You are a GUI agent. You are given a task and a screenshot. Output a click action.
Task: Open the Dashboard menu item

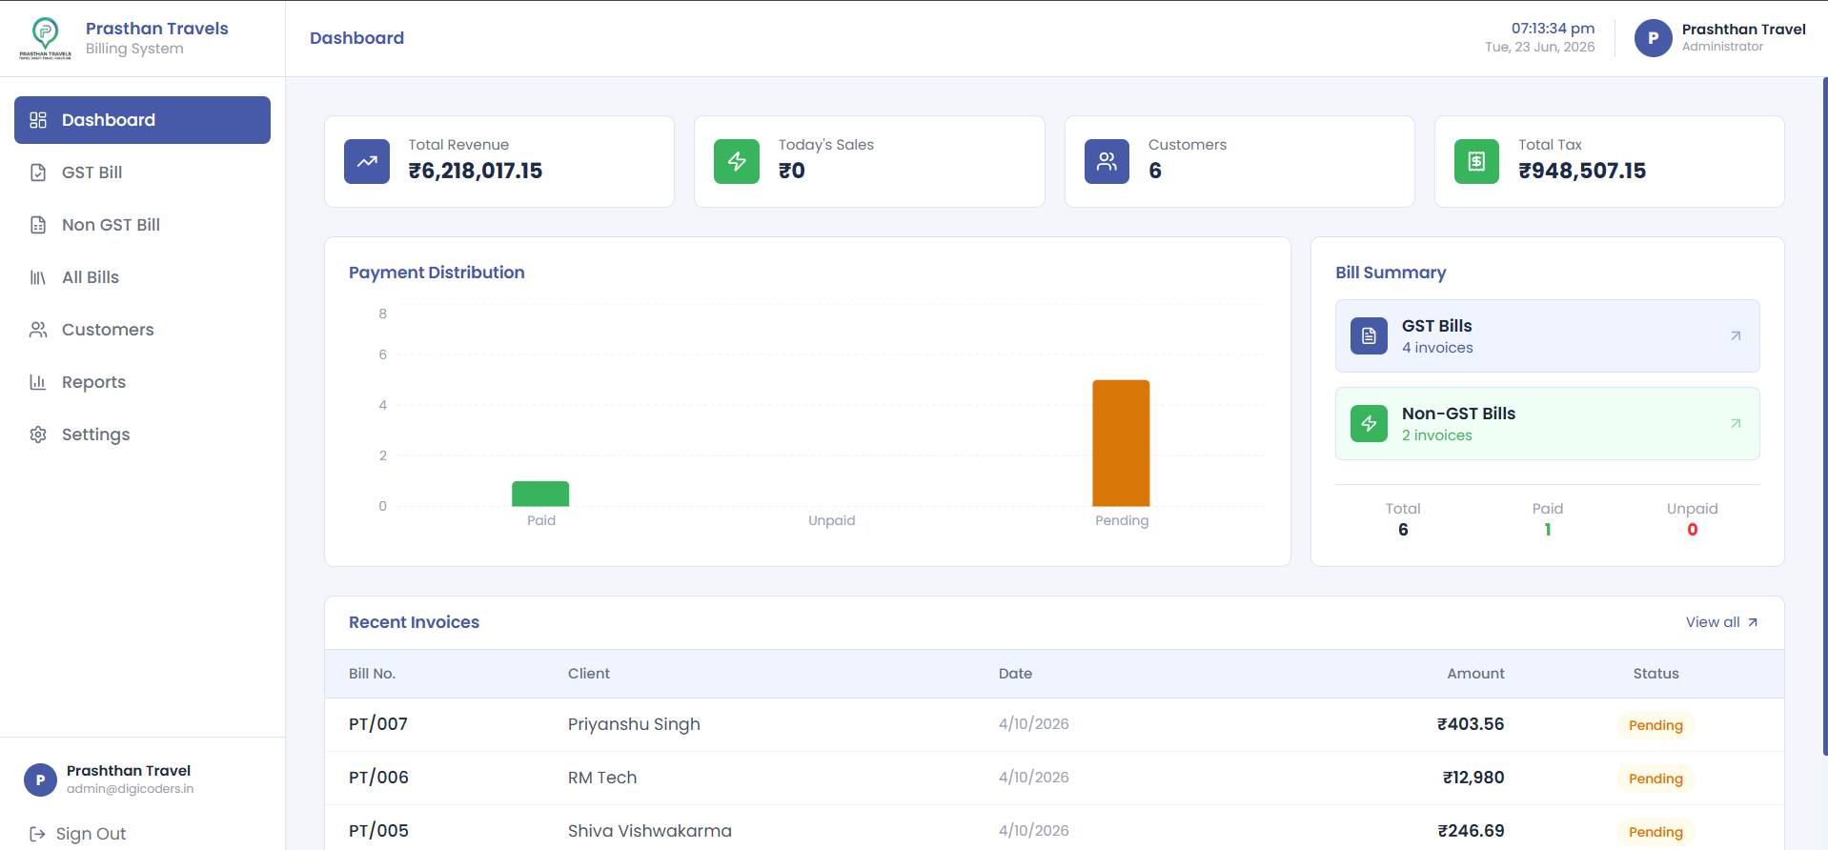142,120
